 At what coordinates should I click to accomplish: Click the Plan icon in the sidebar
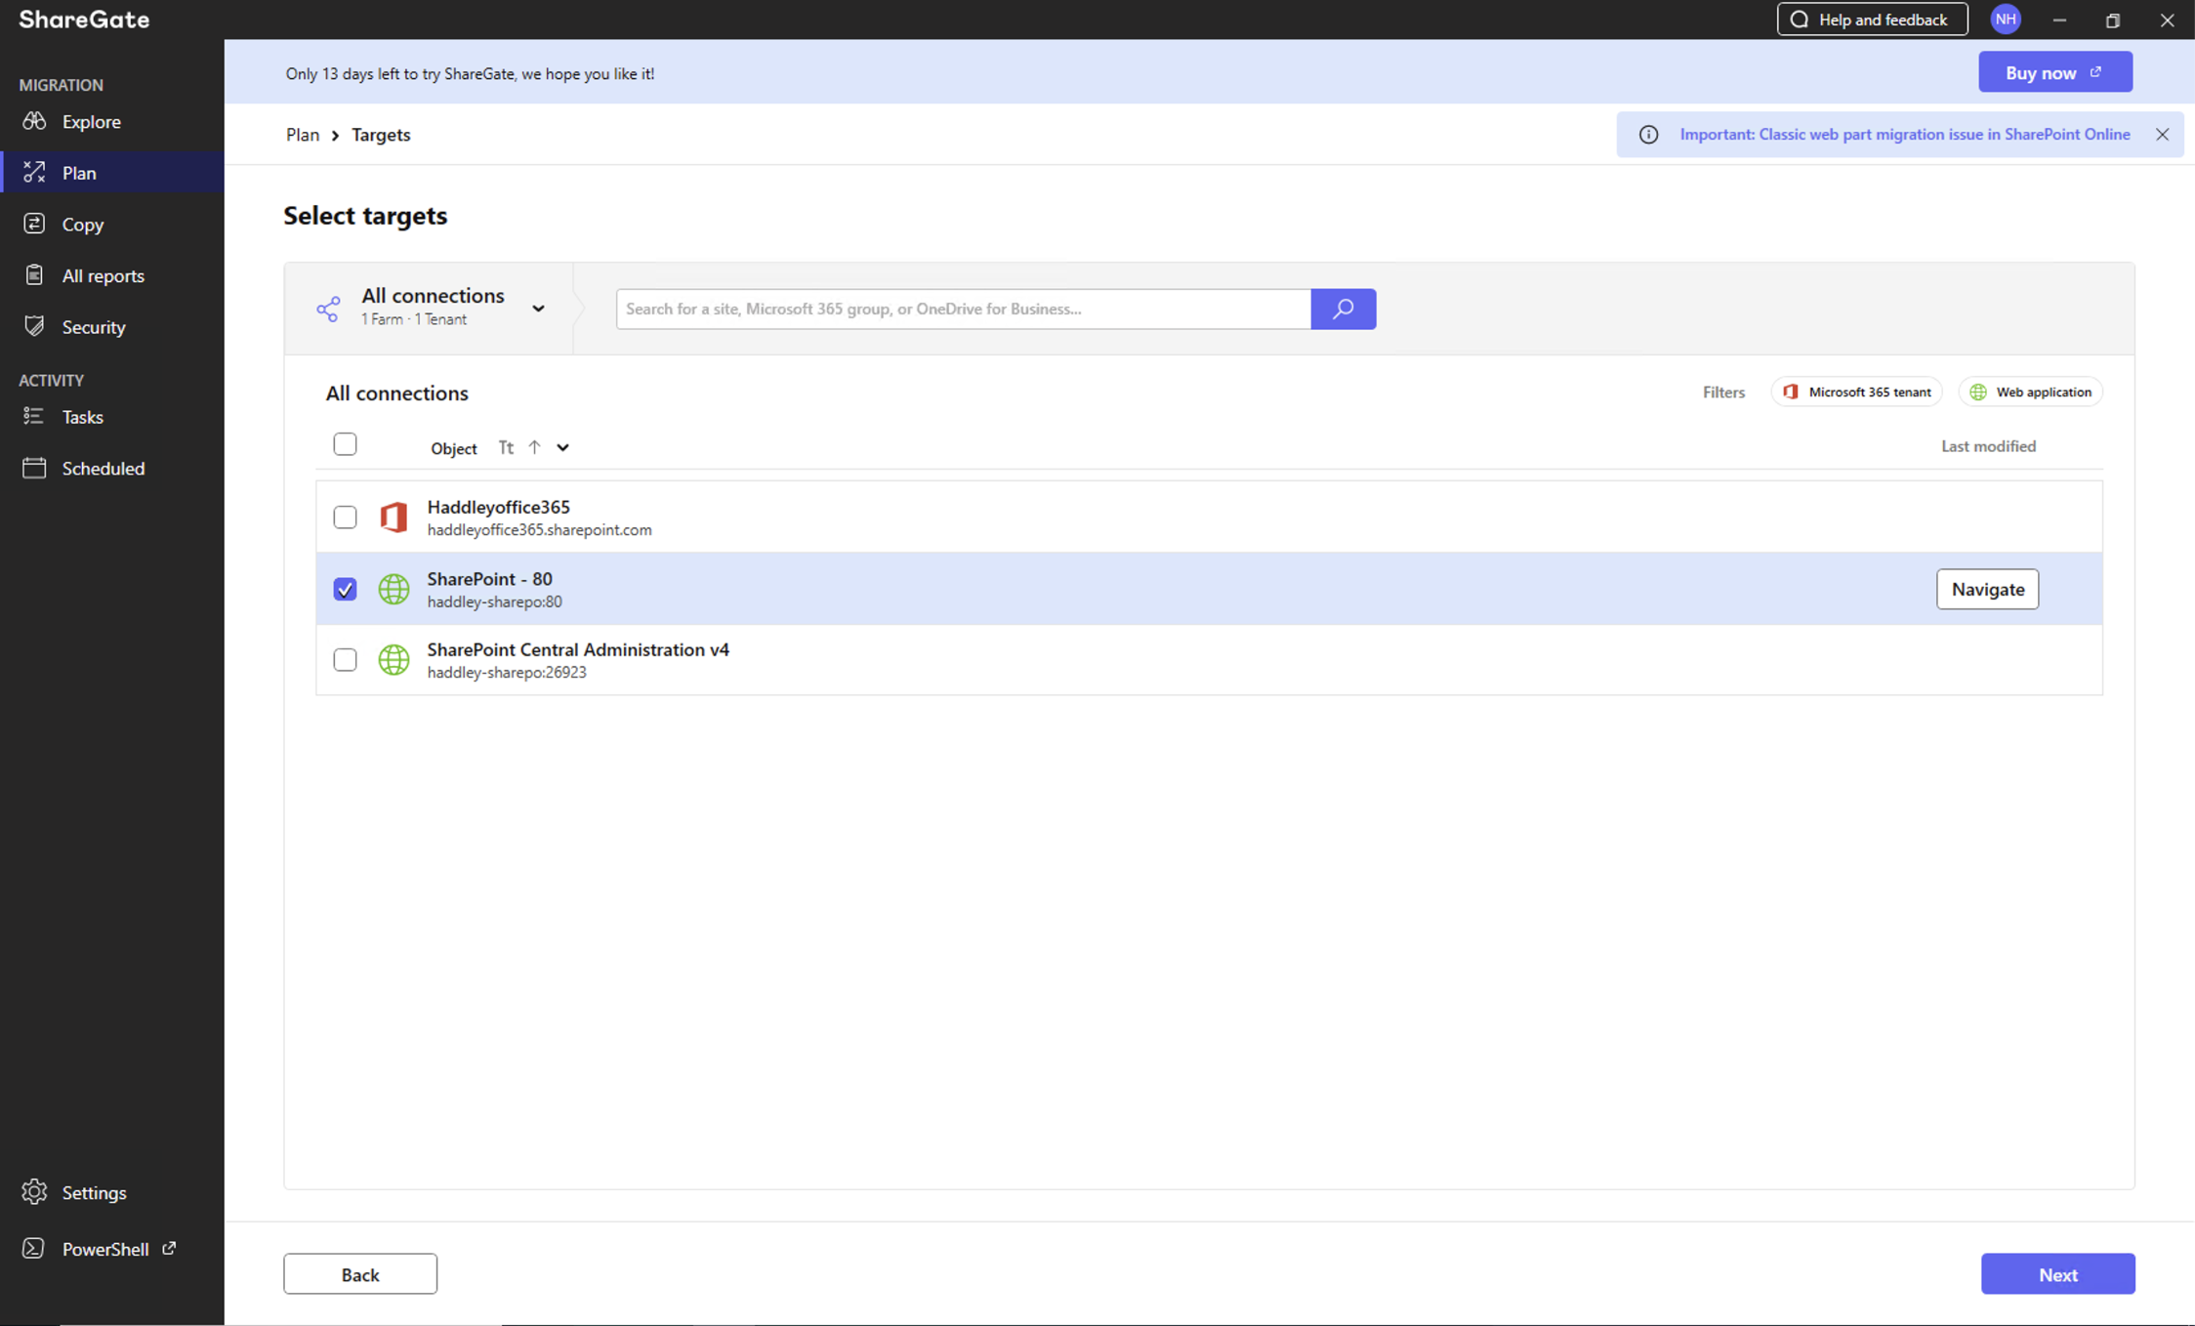coord(34,172)
